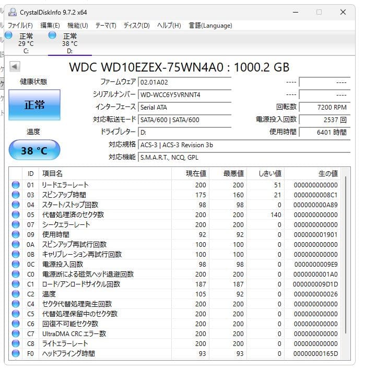Click the 最悪値 column header

228,174
